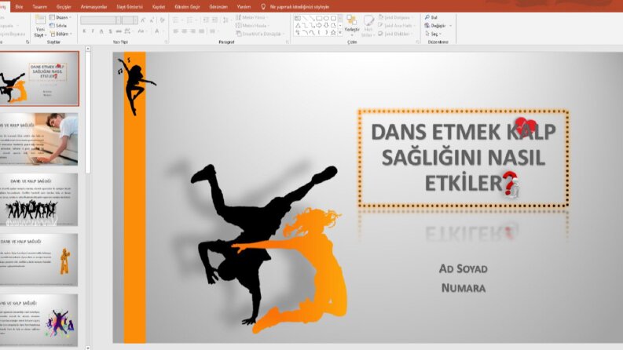The height and width of the screenshot is (350, 623).
Task: Open the Yardım help tab
Action: (244, 7)
